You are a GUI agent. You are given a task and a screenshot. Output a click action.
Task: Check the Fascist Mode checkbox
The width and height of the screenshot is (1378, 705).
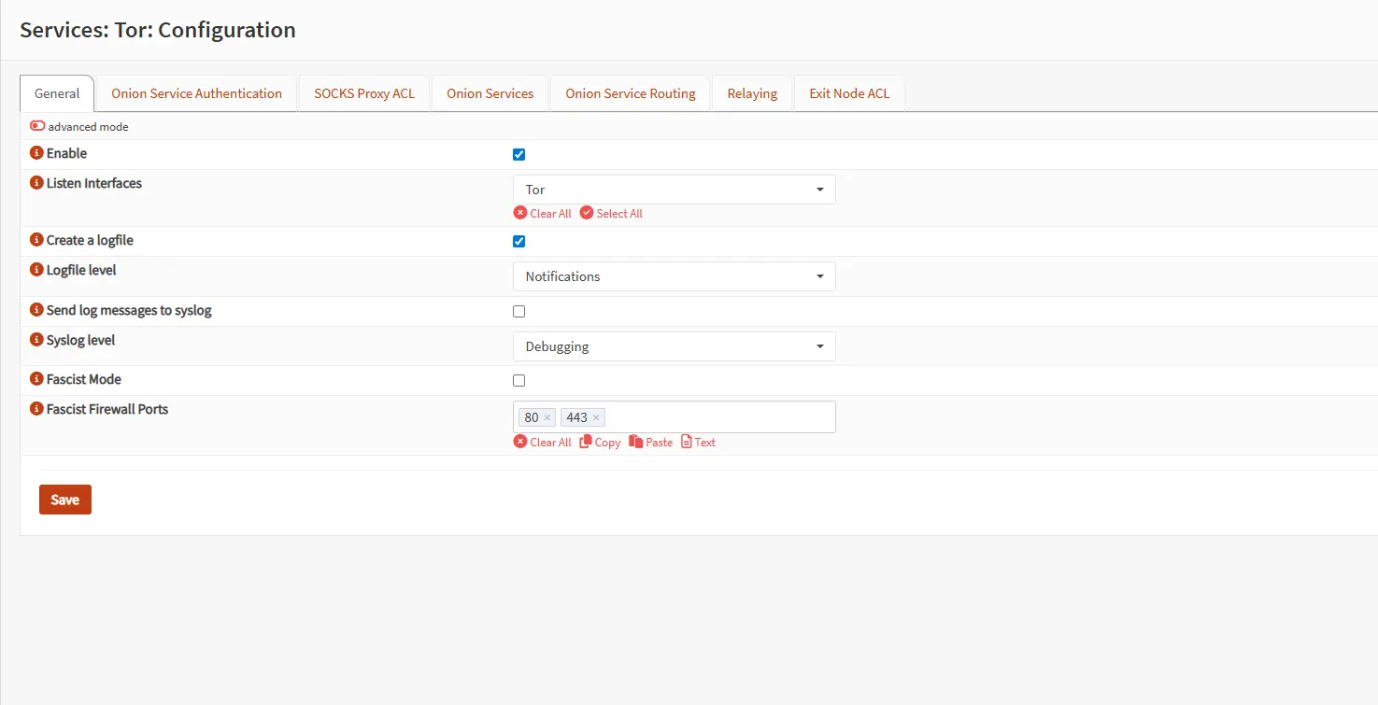tap(519, 380)
